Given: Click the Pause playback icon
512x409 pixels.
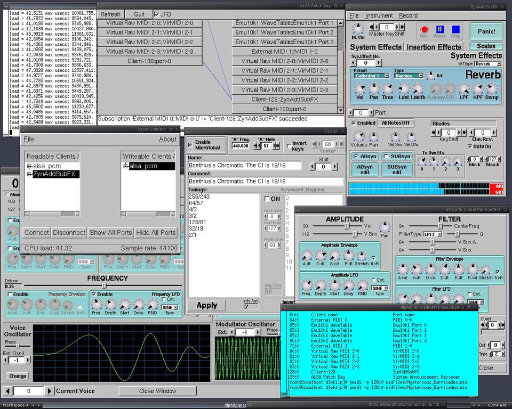Looking at the screenshot, I should coord(440,30).
